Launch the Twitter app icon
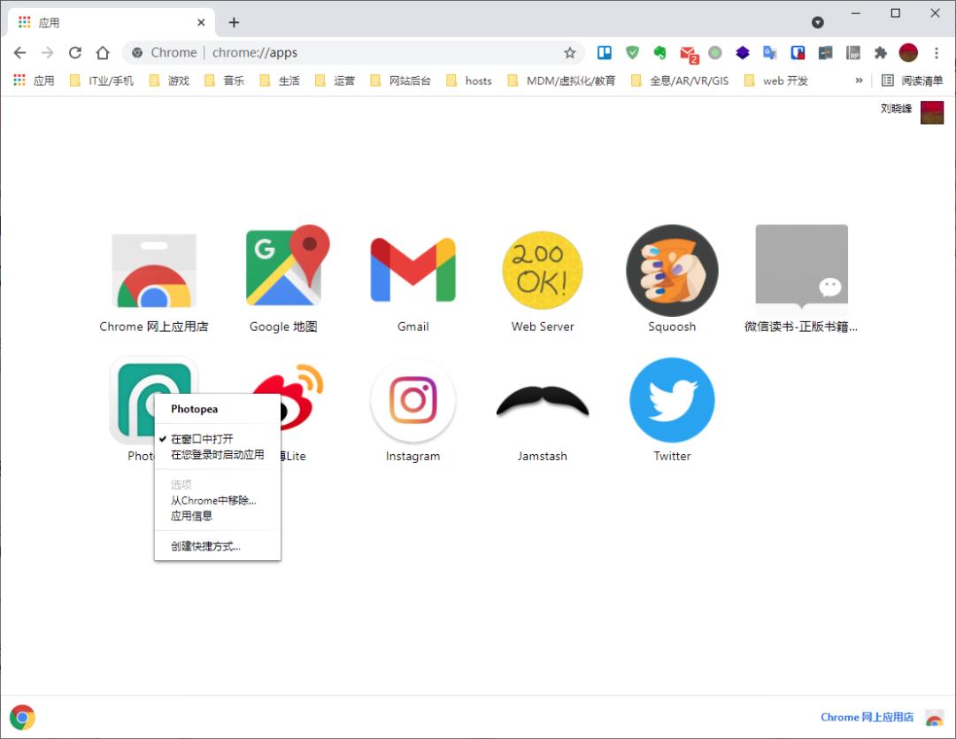The image size is (956, 739). point(672,399)
